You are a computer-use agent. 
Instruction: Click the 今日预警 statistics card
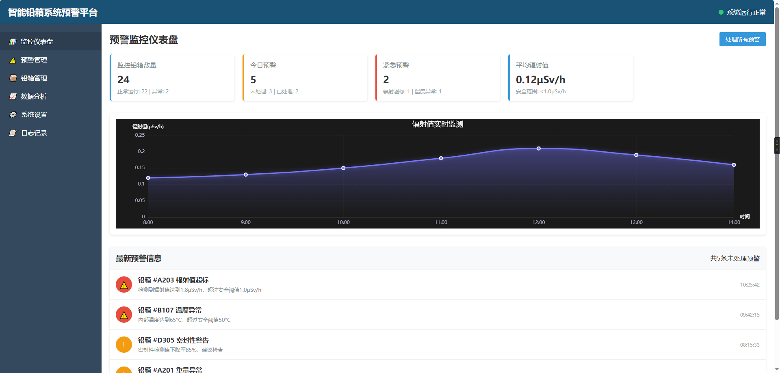point(305,78)
